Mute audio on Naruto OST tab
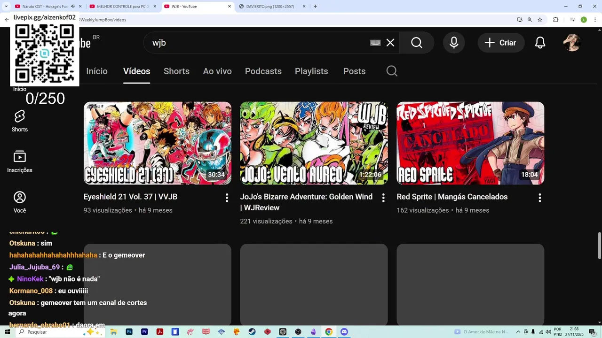Screen dimensions: 602x338 [x=72, y=6]
